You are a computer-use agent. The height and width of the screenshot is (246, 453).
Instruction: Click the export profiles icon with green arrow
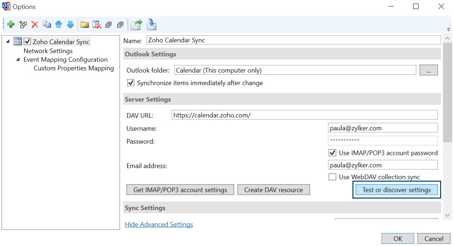pyautogui.click(x=136, y=25)
